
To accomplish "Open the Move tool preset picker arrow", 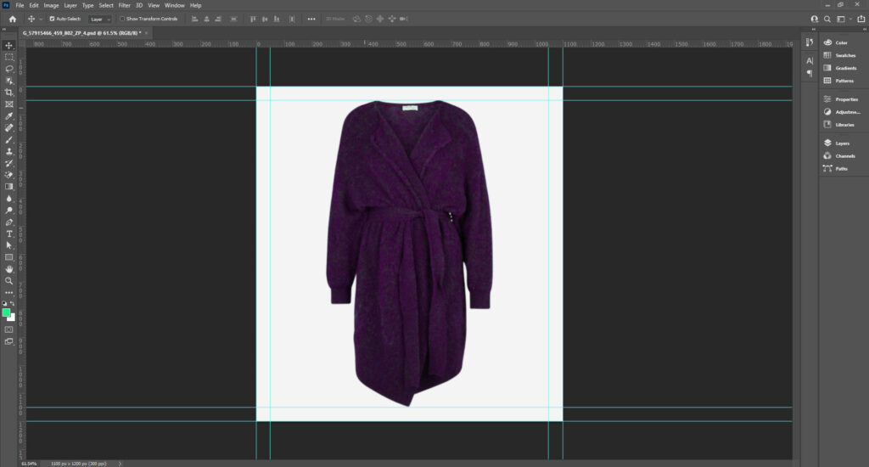I will 41,19.
